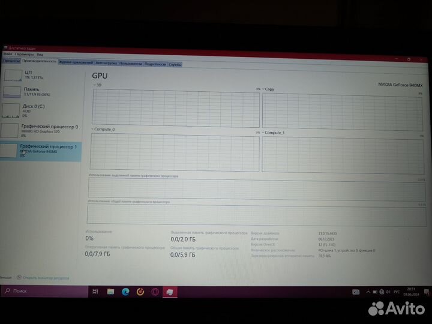Open the Параметры menu
The height and width of the screenshot is (324, 432).
coord(24,54)
